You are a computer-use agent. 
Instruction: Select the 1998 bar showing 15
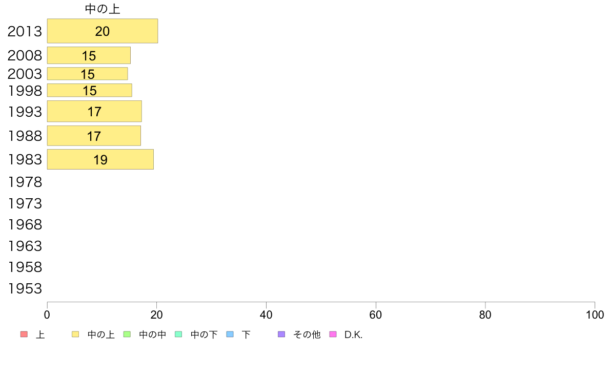90,91
